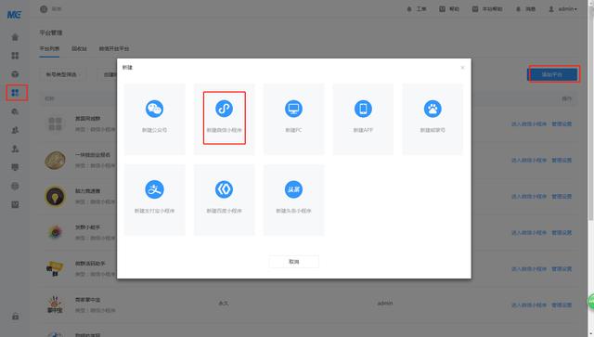The width and height of the screenshot is (594, 337).
Task: Switch to the platform list tab
Action: (49, 49)
